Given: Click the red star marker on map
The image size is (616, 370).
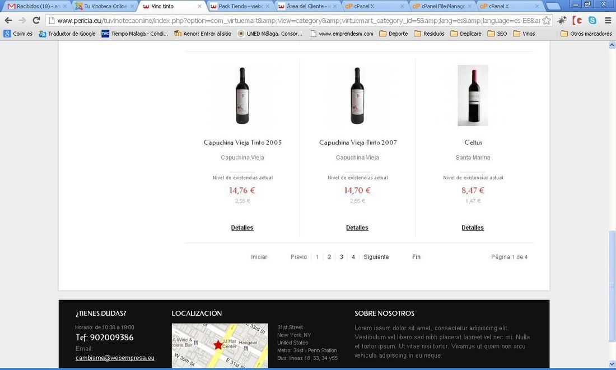Looking at the screenshot, I should 218,345.
